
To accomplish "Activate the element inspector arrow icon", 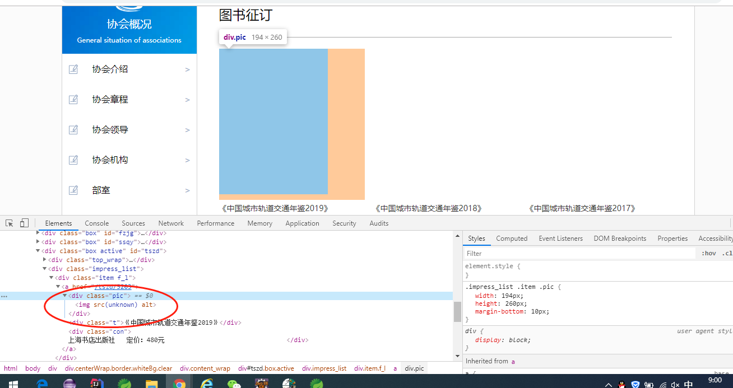I will [10, 223].
